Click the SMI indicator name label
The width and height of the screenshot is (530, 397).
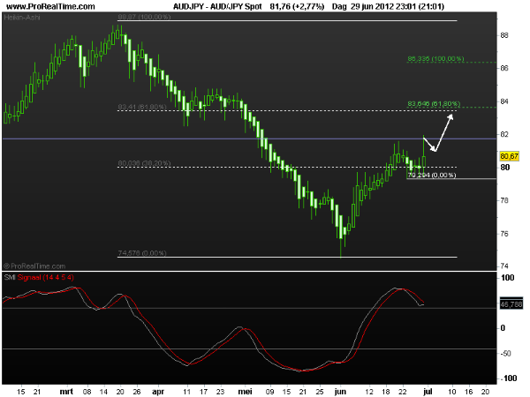click(x=10, y=277)
